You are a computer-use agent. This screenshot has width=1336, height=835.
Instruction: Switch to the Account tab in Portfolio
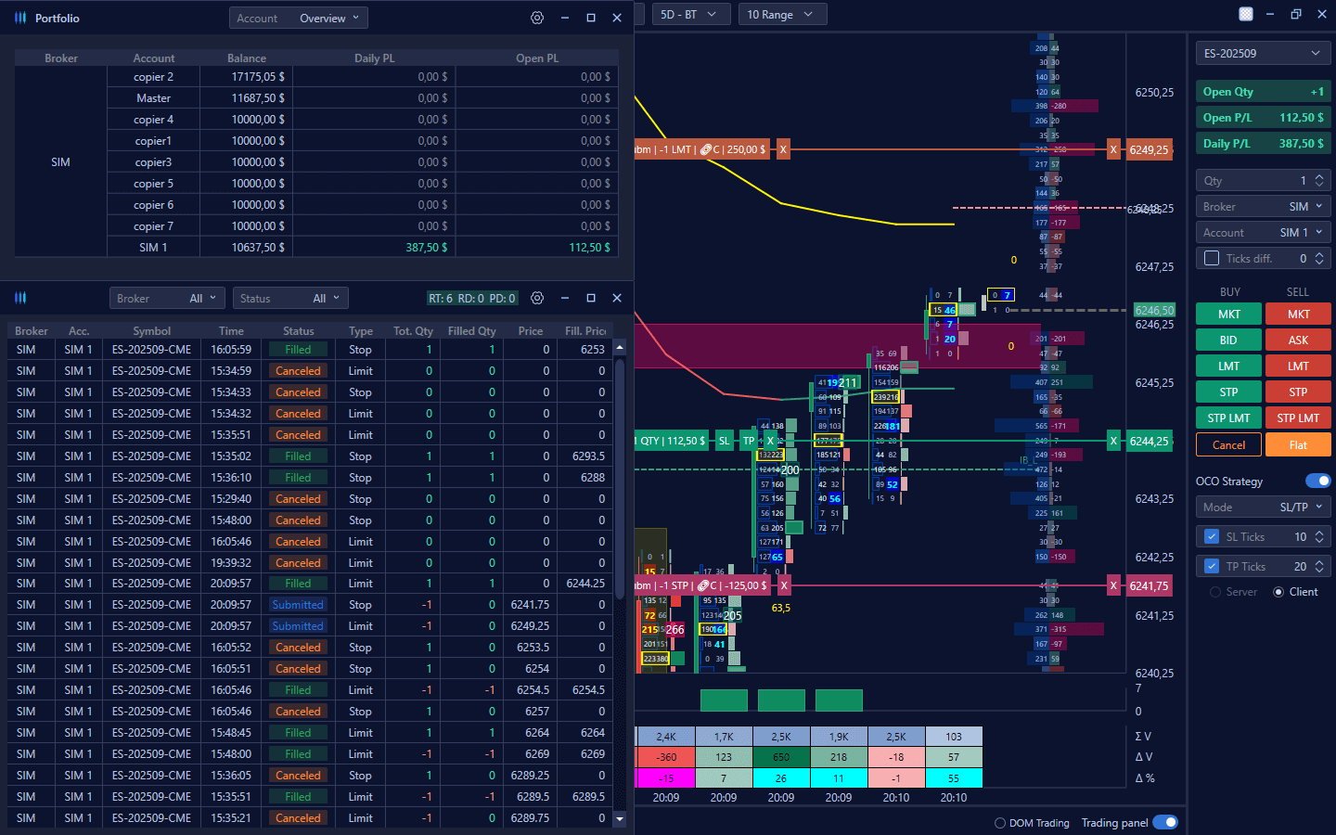[x=257, y=18]
